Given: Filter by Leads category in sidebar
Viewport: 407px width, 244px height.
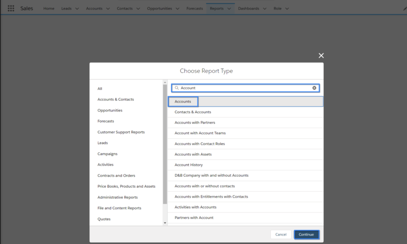Looking at the screenshot, I should tap(103, 143).
